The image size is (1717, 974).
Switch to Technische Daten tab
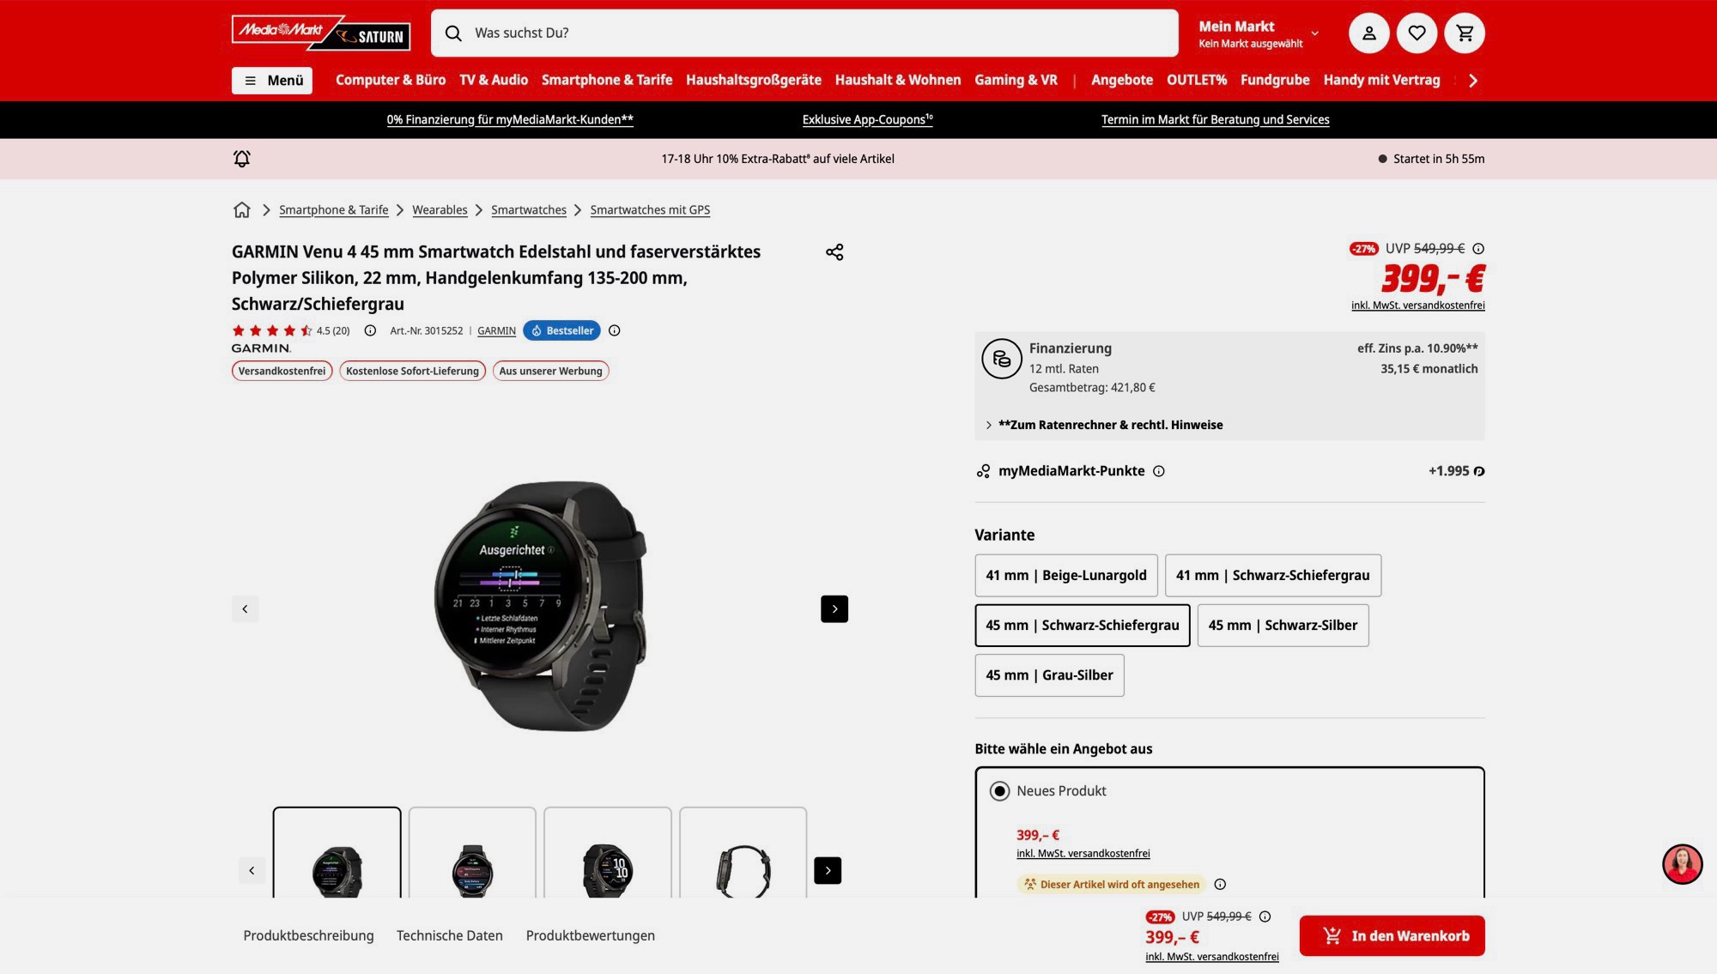[x=449, y=935]
